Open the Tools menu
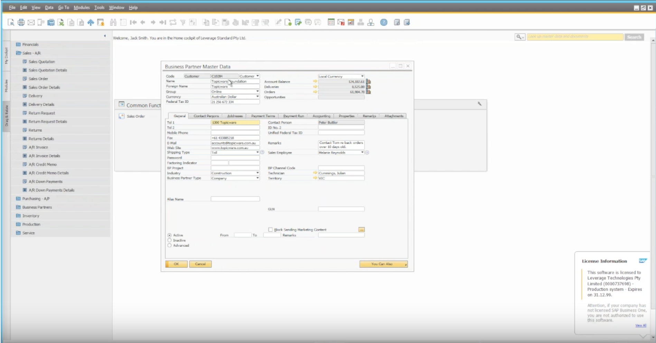 99,7
